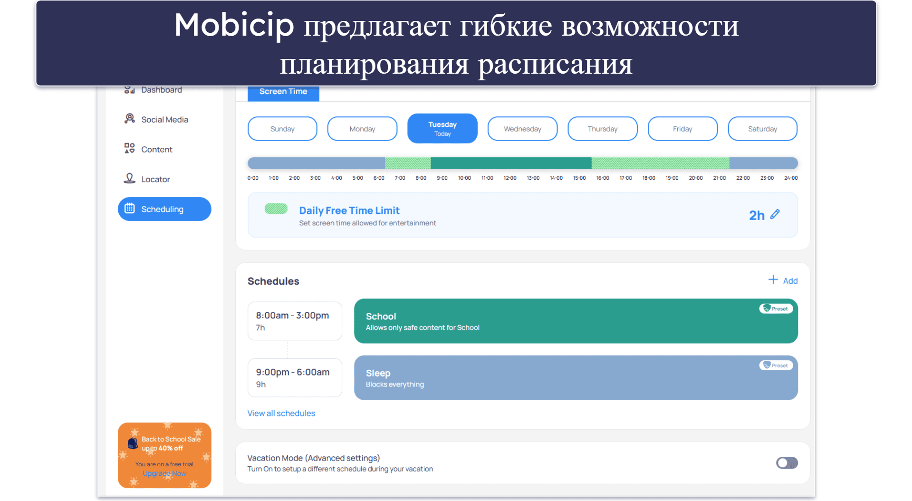This screenshot has height=501, width=912.
Task: Click the 'Blocks everything' description
Action: pyautogui.click(x=395, y=384)
